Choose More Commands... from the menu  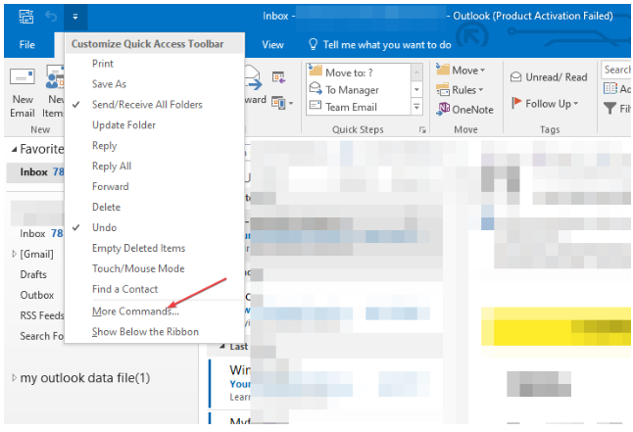tap(135, 312)
